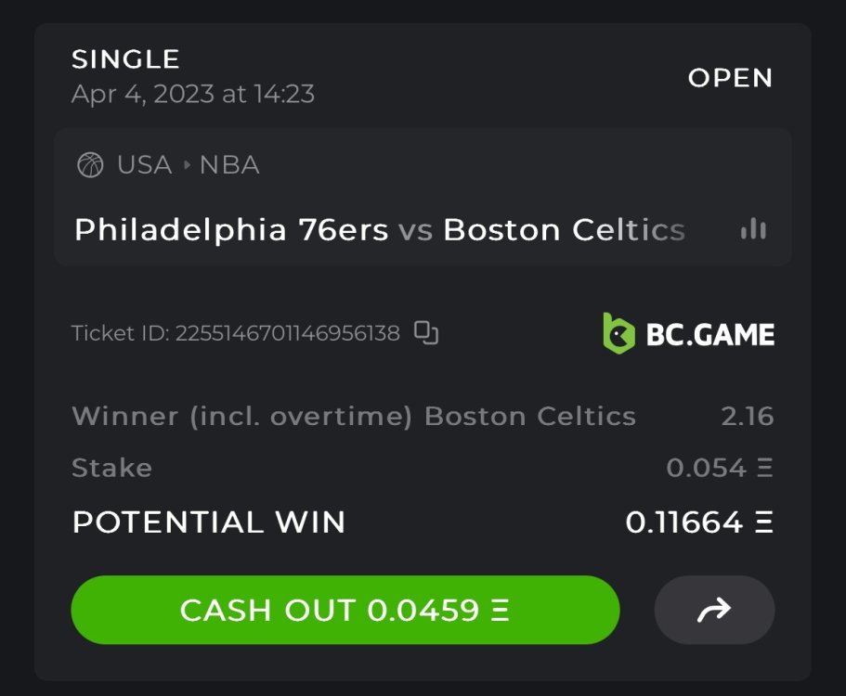Click the Ticket ID number text

coord(287,333)
